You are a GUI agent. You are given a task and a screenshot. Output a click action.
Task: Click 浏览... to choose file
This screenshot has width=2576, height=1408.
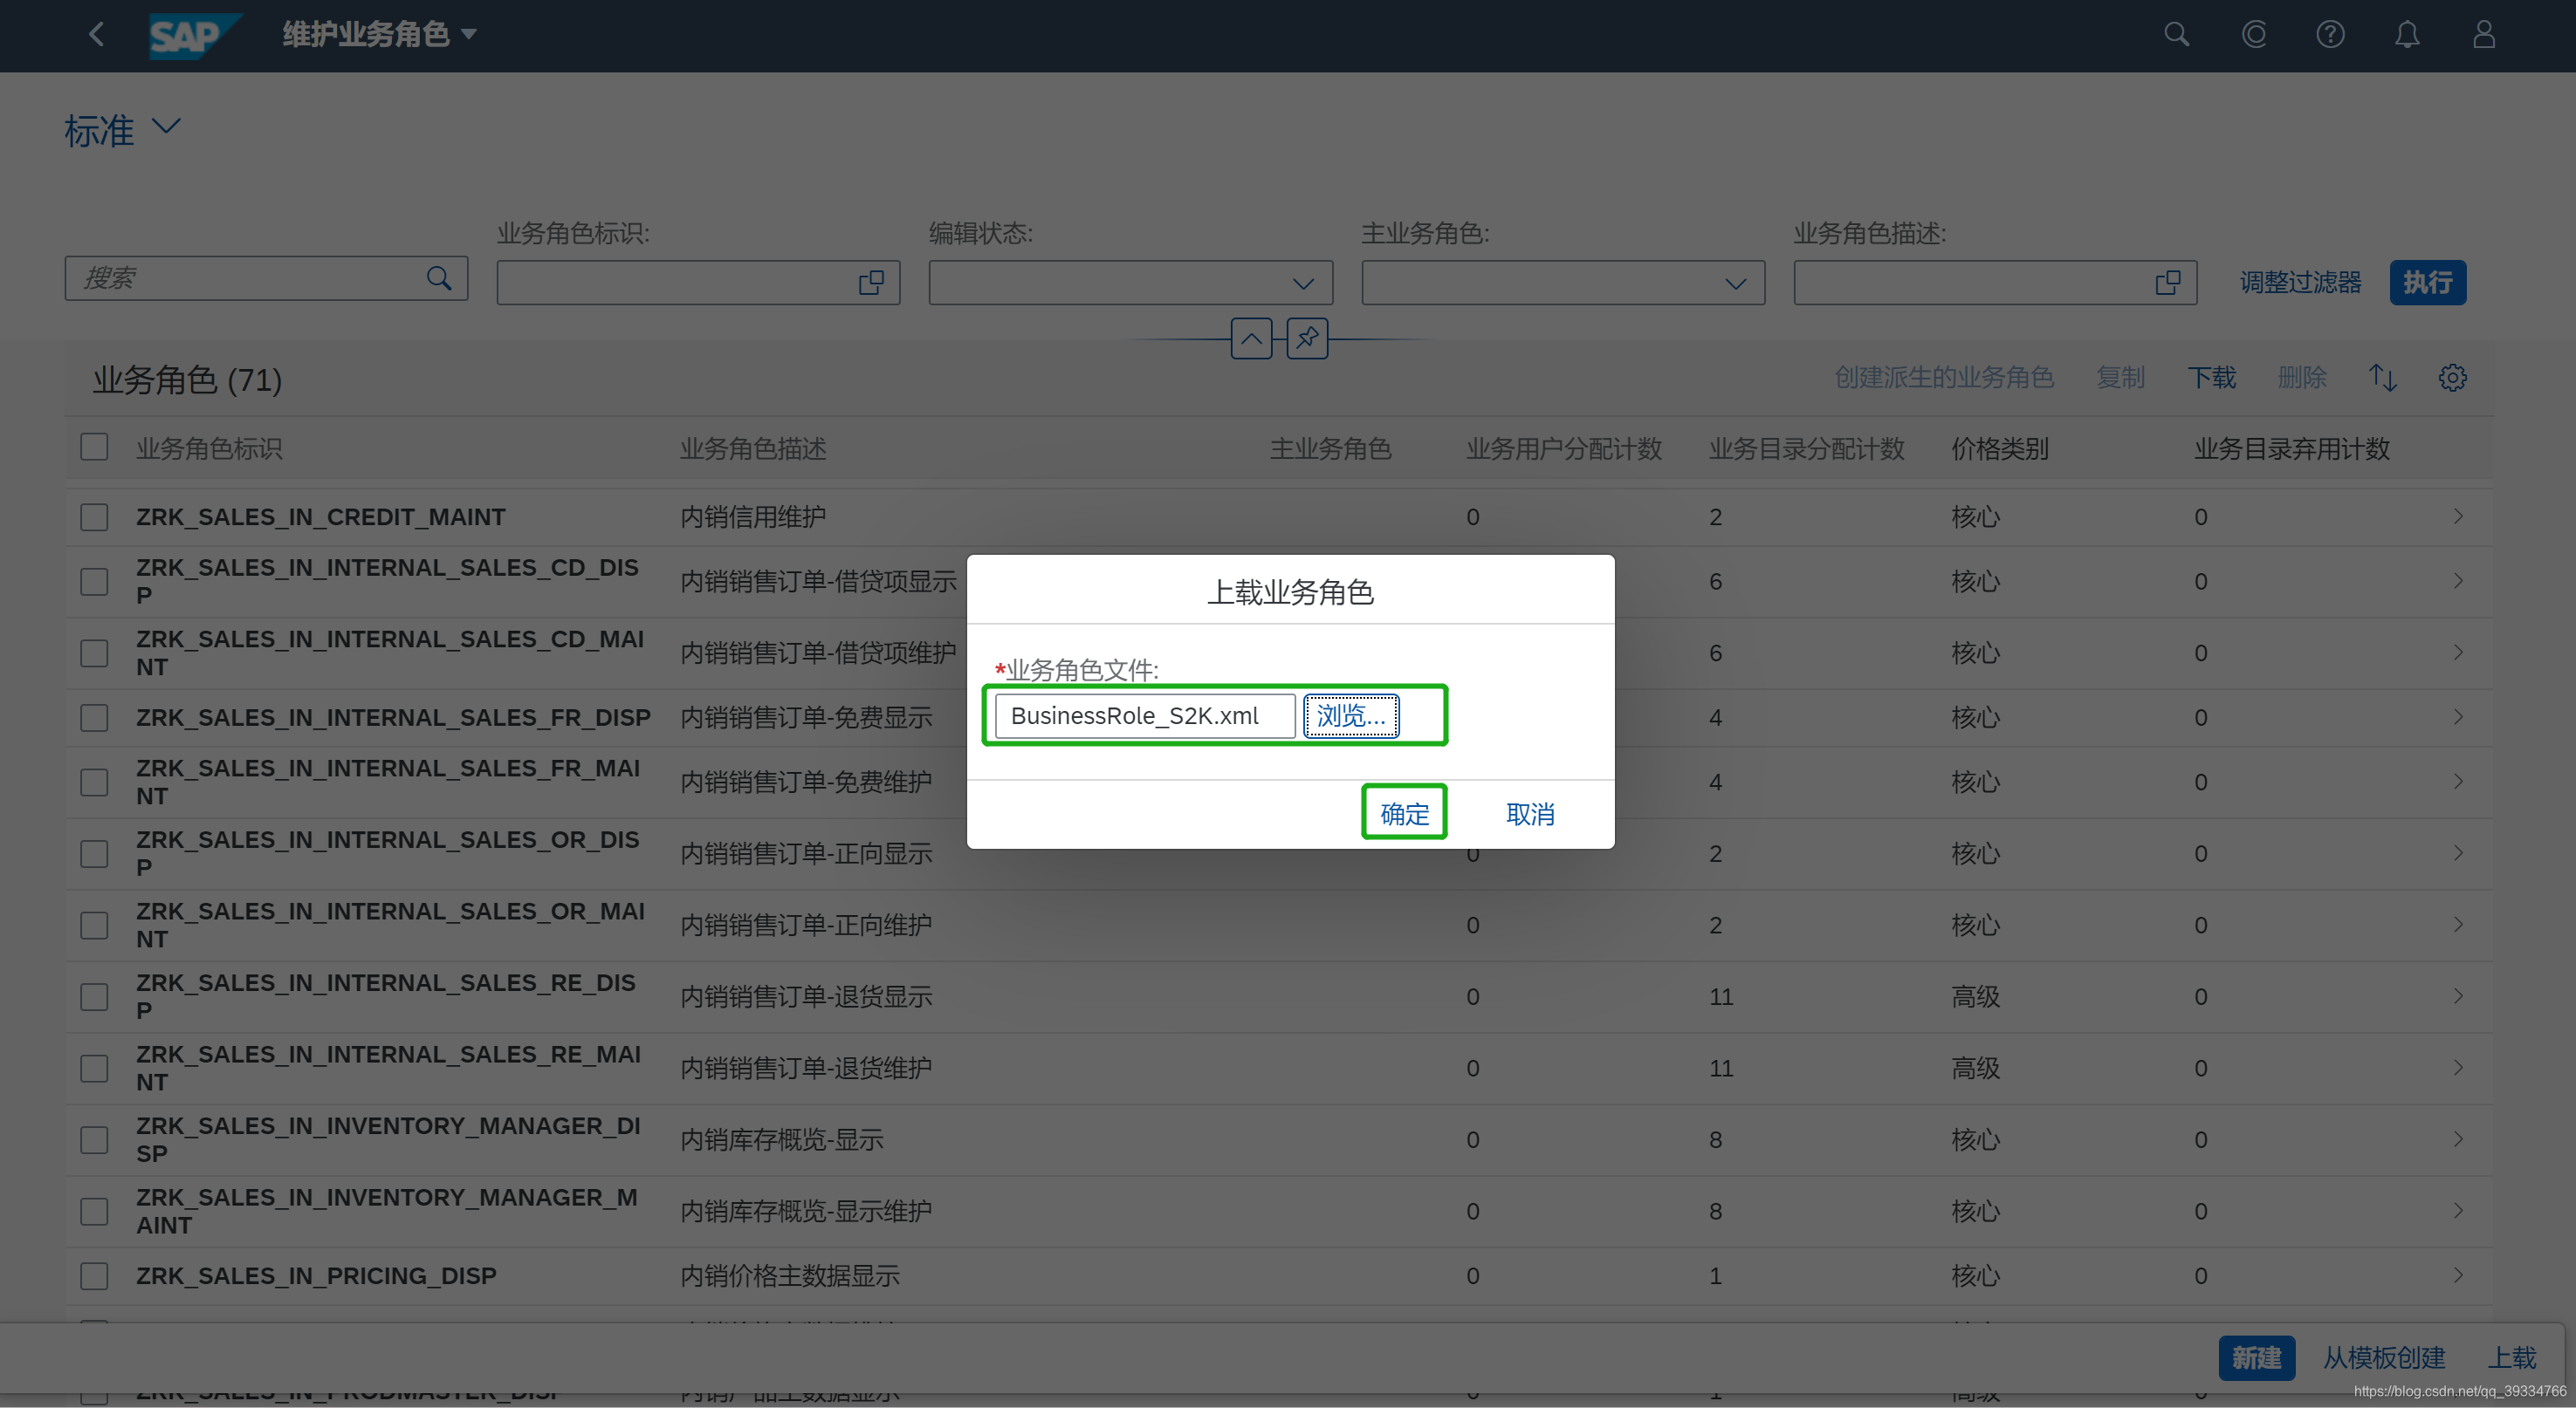pos(1350,715)
